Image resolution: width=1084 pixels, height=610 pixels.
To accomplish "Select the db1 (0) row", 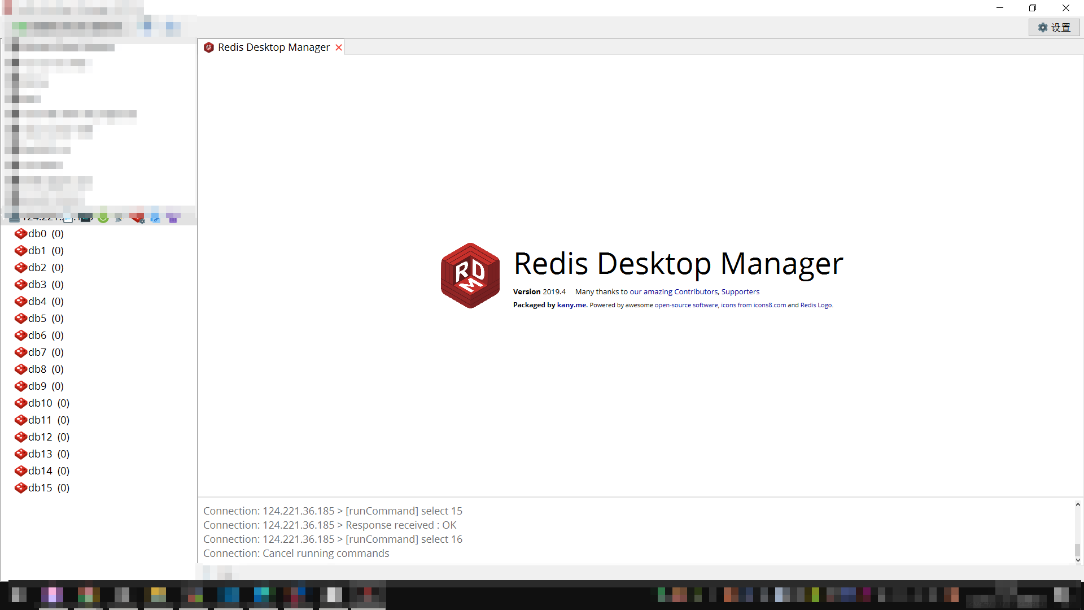I will tap(99, 250).
